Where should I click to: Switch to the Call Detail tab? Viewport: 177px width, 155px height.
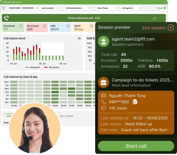66,116
